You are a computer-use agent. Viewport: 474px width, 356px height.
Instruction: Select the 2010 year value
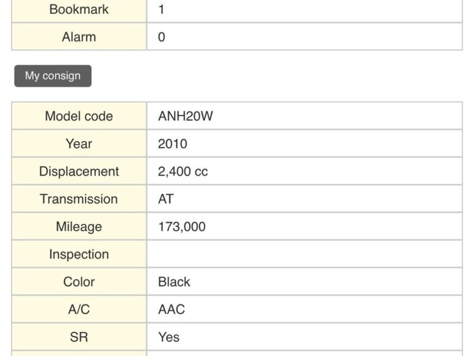point(172,144)
